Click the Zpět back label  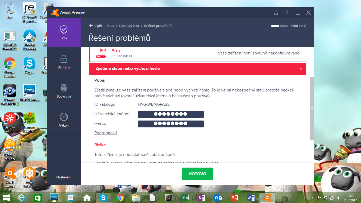pos(98,26)
